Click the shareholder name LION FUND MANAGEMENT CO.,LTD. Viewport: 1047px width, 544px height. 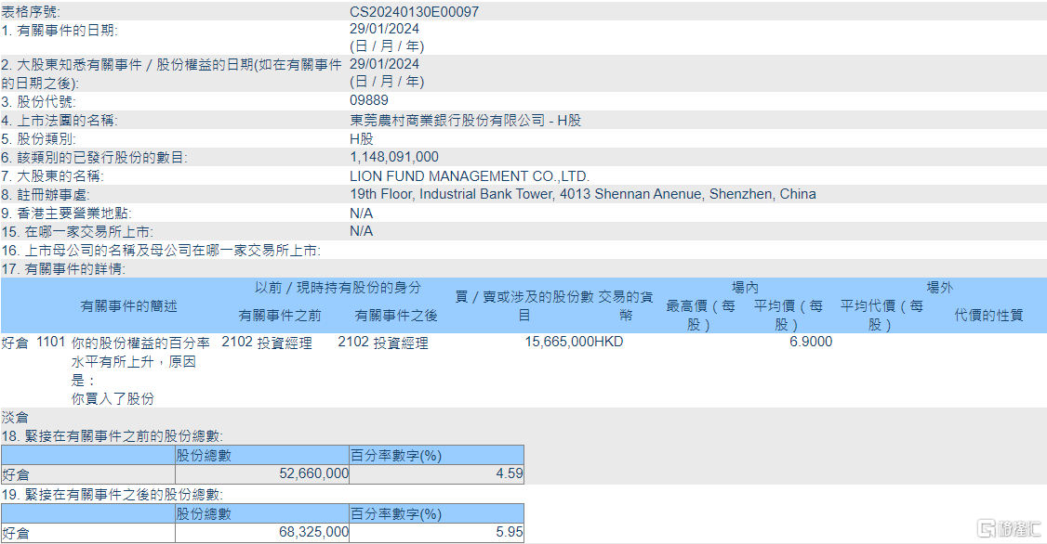click(470, 176)
